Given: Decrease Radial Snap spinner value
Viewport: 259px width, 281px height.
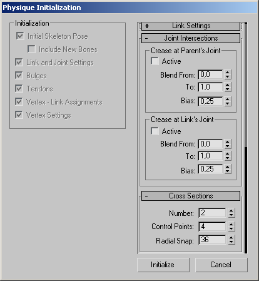Looking at the screenshot, I should [x=231, y=242].
